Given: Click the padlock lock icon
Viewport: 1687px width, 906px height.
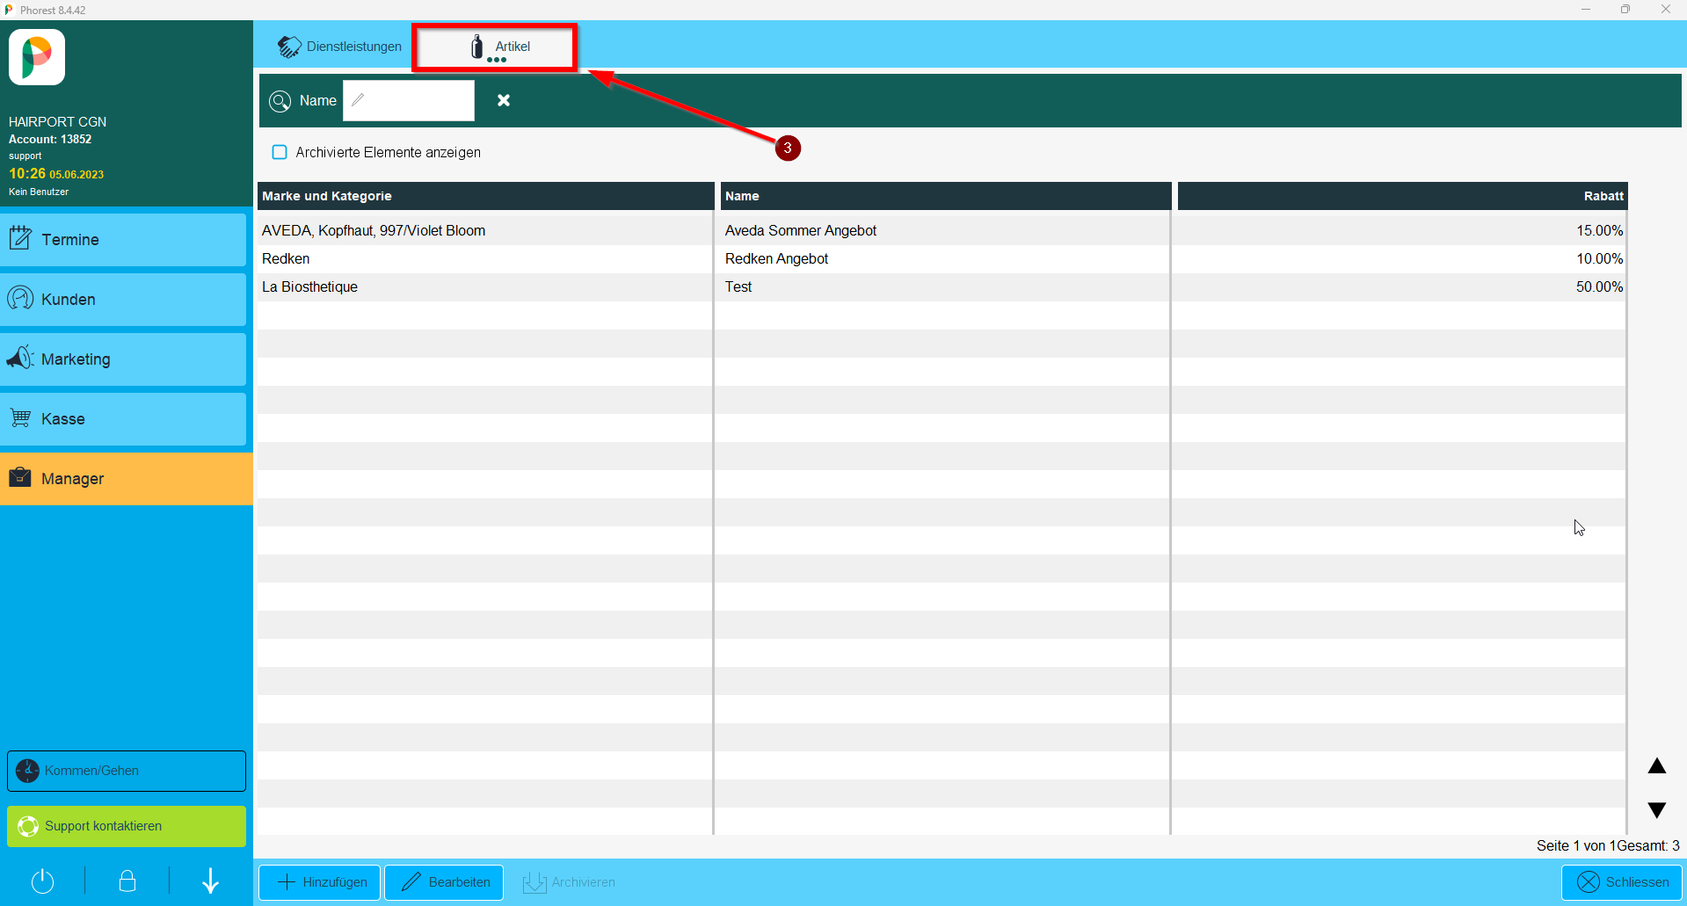Looking at the screenshot, I should click(x=127, y=881).
